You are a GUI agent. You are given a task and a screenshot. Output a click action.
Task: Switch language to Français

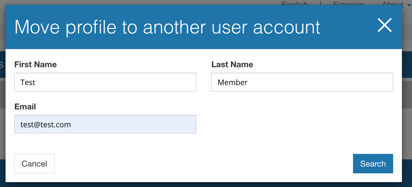[348, 4]
